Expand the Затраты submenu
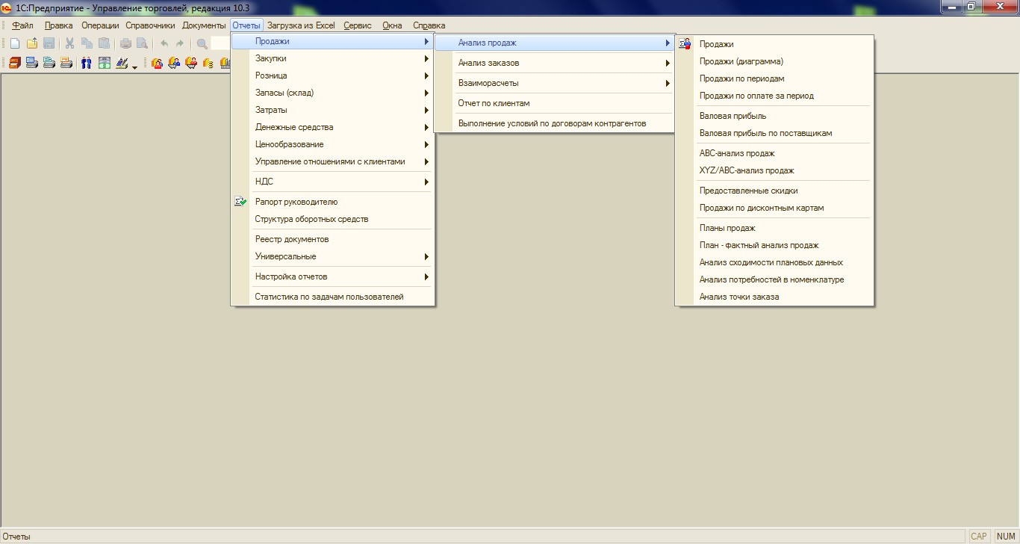1020x544 pixels. [x=332, y=110]
